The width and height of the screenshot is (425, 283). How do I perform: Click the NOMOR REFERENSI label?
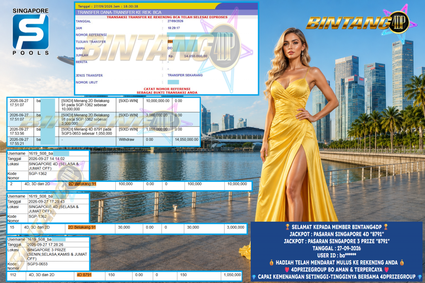[91, 35]
